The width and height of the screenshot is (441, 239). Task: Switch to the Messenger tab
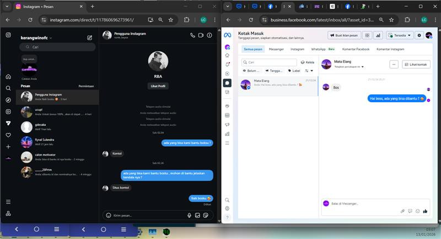pyautogui.click(x=276, y=49)
